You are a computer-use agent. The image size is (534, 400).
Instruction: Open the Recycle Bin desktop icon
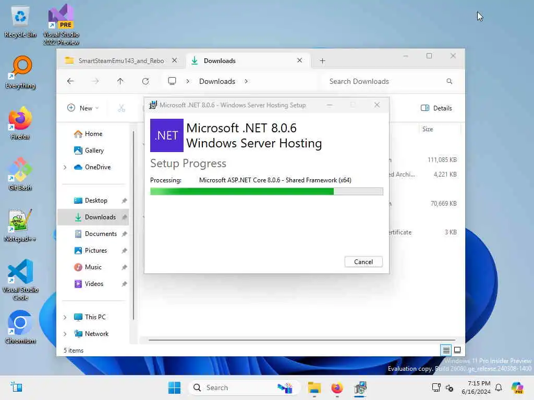tap(20, 22)
